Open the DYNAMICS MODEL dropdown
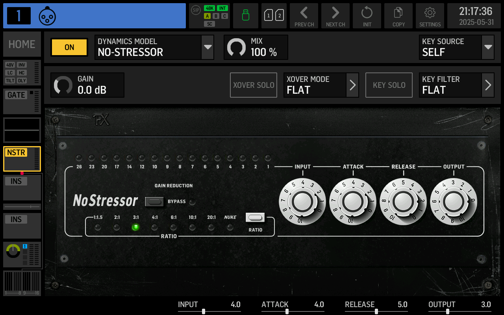 208,47
